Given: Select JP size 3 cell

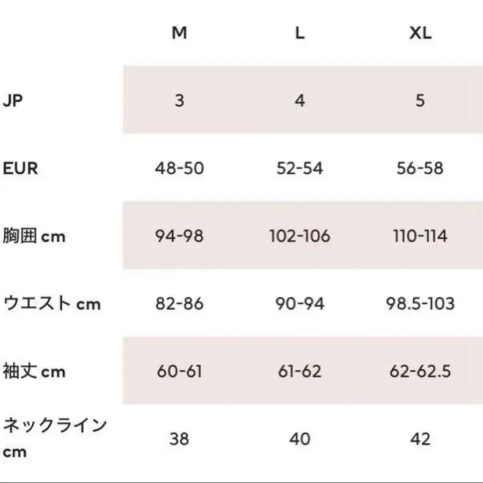Looking at the screenshot, I should coord(179,100).
